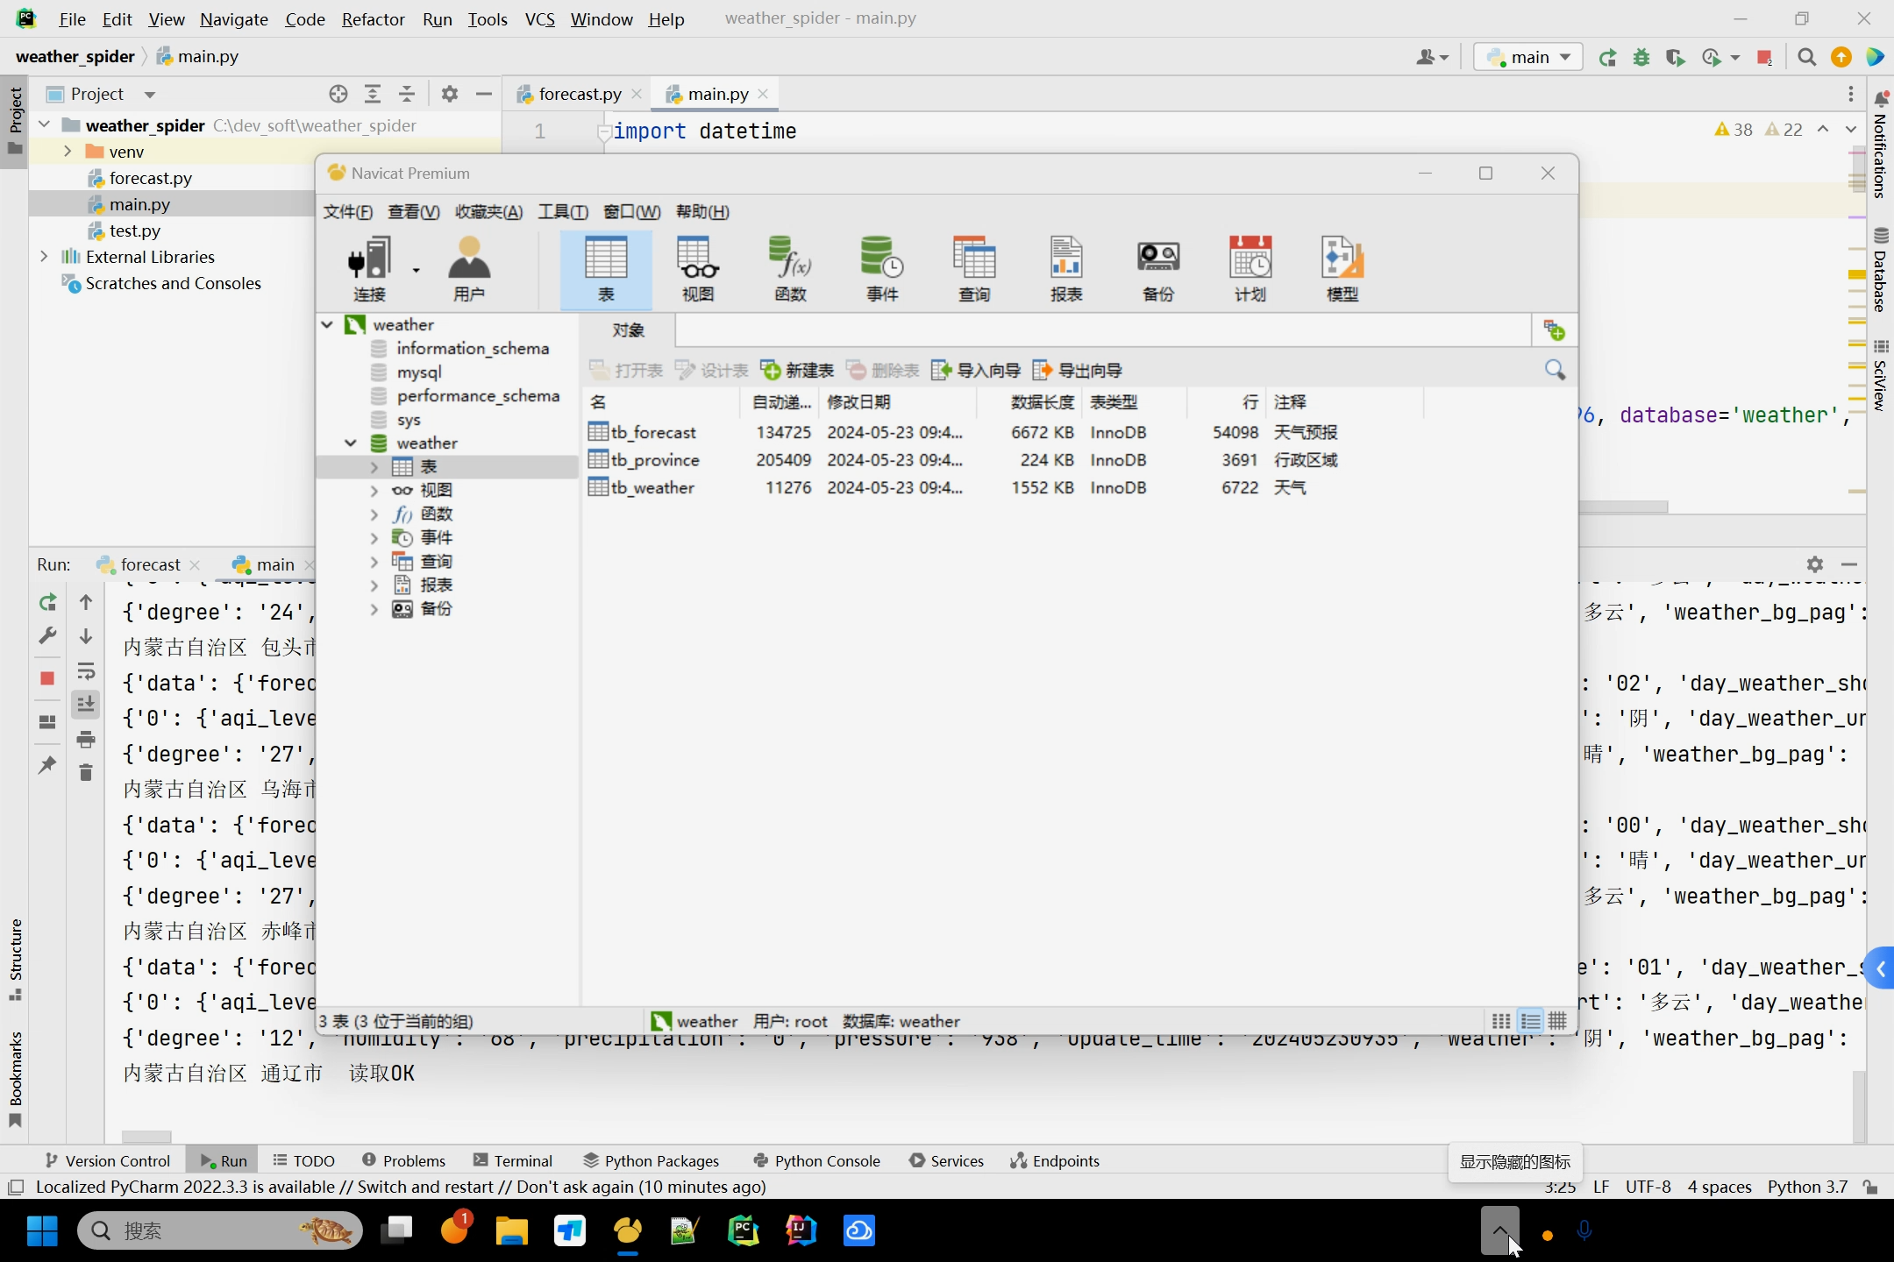Click the 新建表 (New Table) button
The image size is (1894, 1262).
tap(797, 370)
